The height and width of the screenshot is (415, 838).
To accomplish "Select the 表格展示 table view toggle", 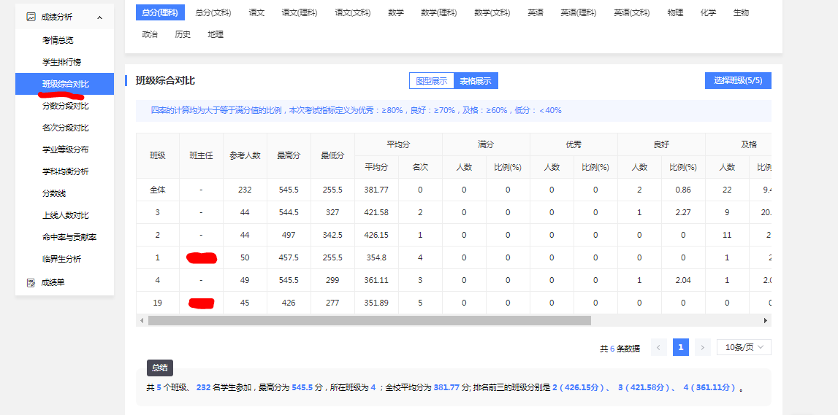I will 476,81.
